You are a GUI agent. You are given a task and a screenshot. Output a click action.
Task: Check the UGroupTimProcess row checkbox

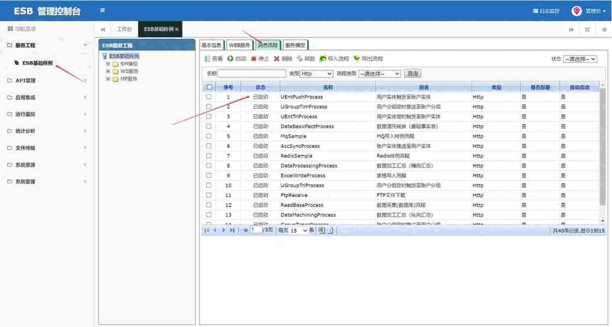pos(209,107)
